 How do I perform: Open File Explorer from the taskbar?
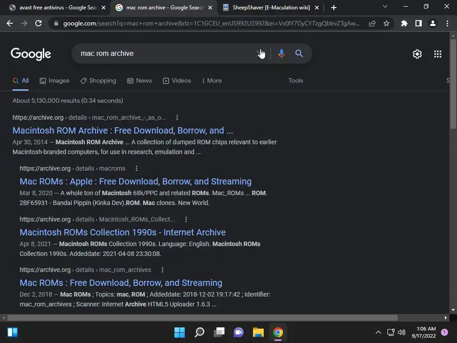pyautogui.click(x=258, y=332)
